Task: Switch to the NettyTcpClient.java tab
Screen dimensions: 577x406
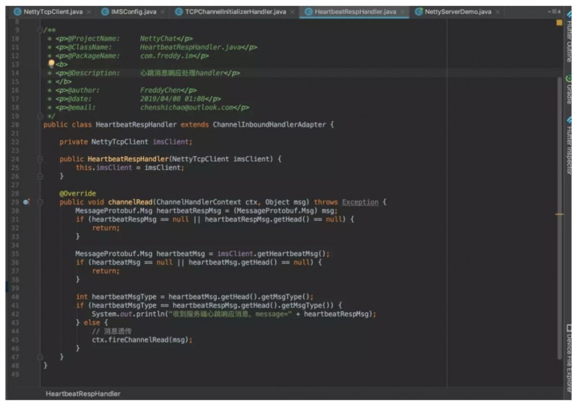Action: pyautogui.click(x=53, y=12)
